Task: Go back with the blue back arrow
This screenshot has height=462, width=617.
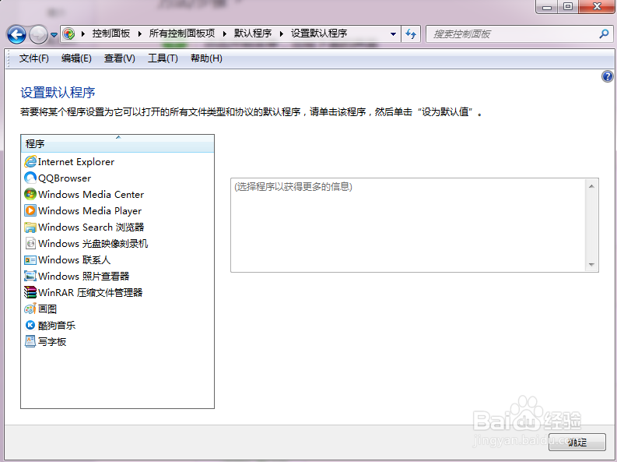Action: [x=16, y=34]
